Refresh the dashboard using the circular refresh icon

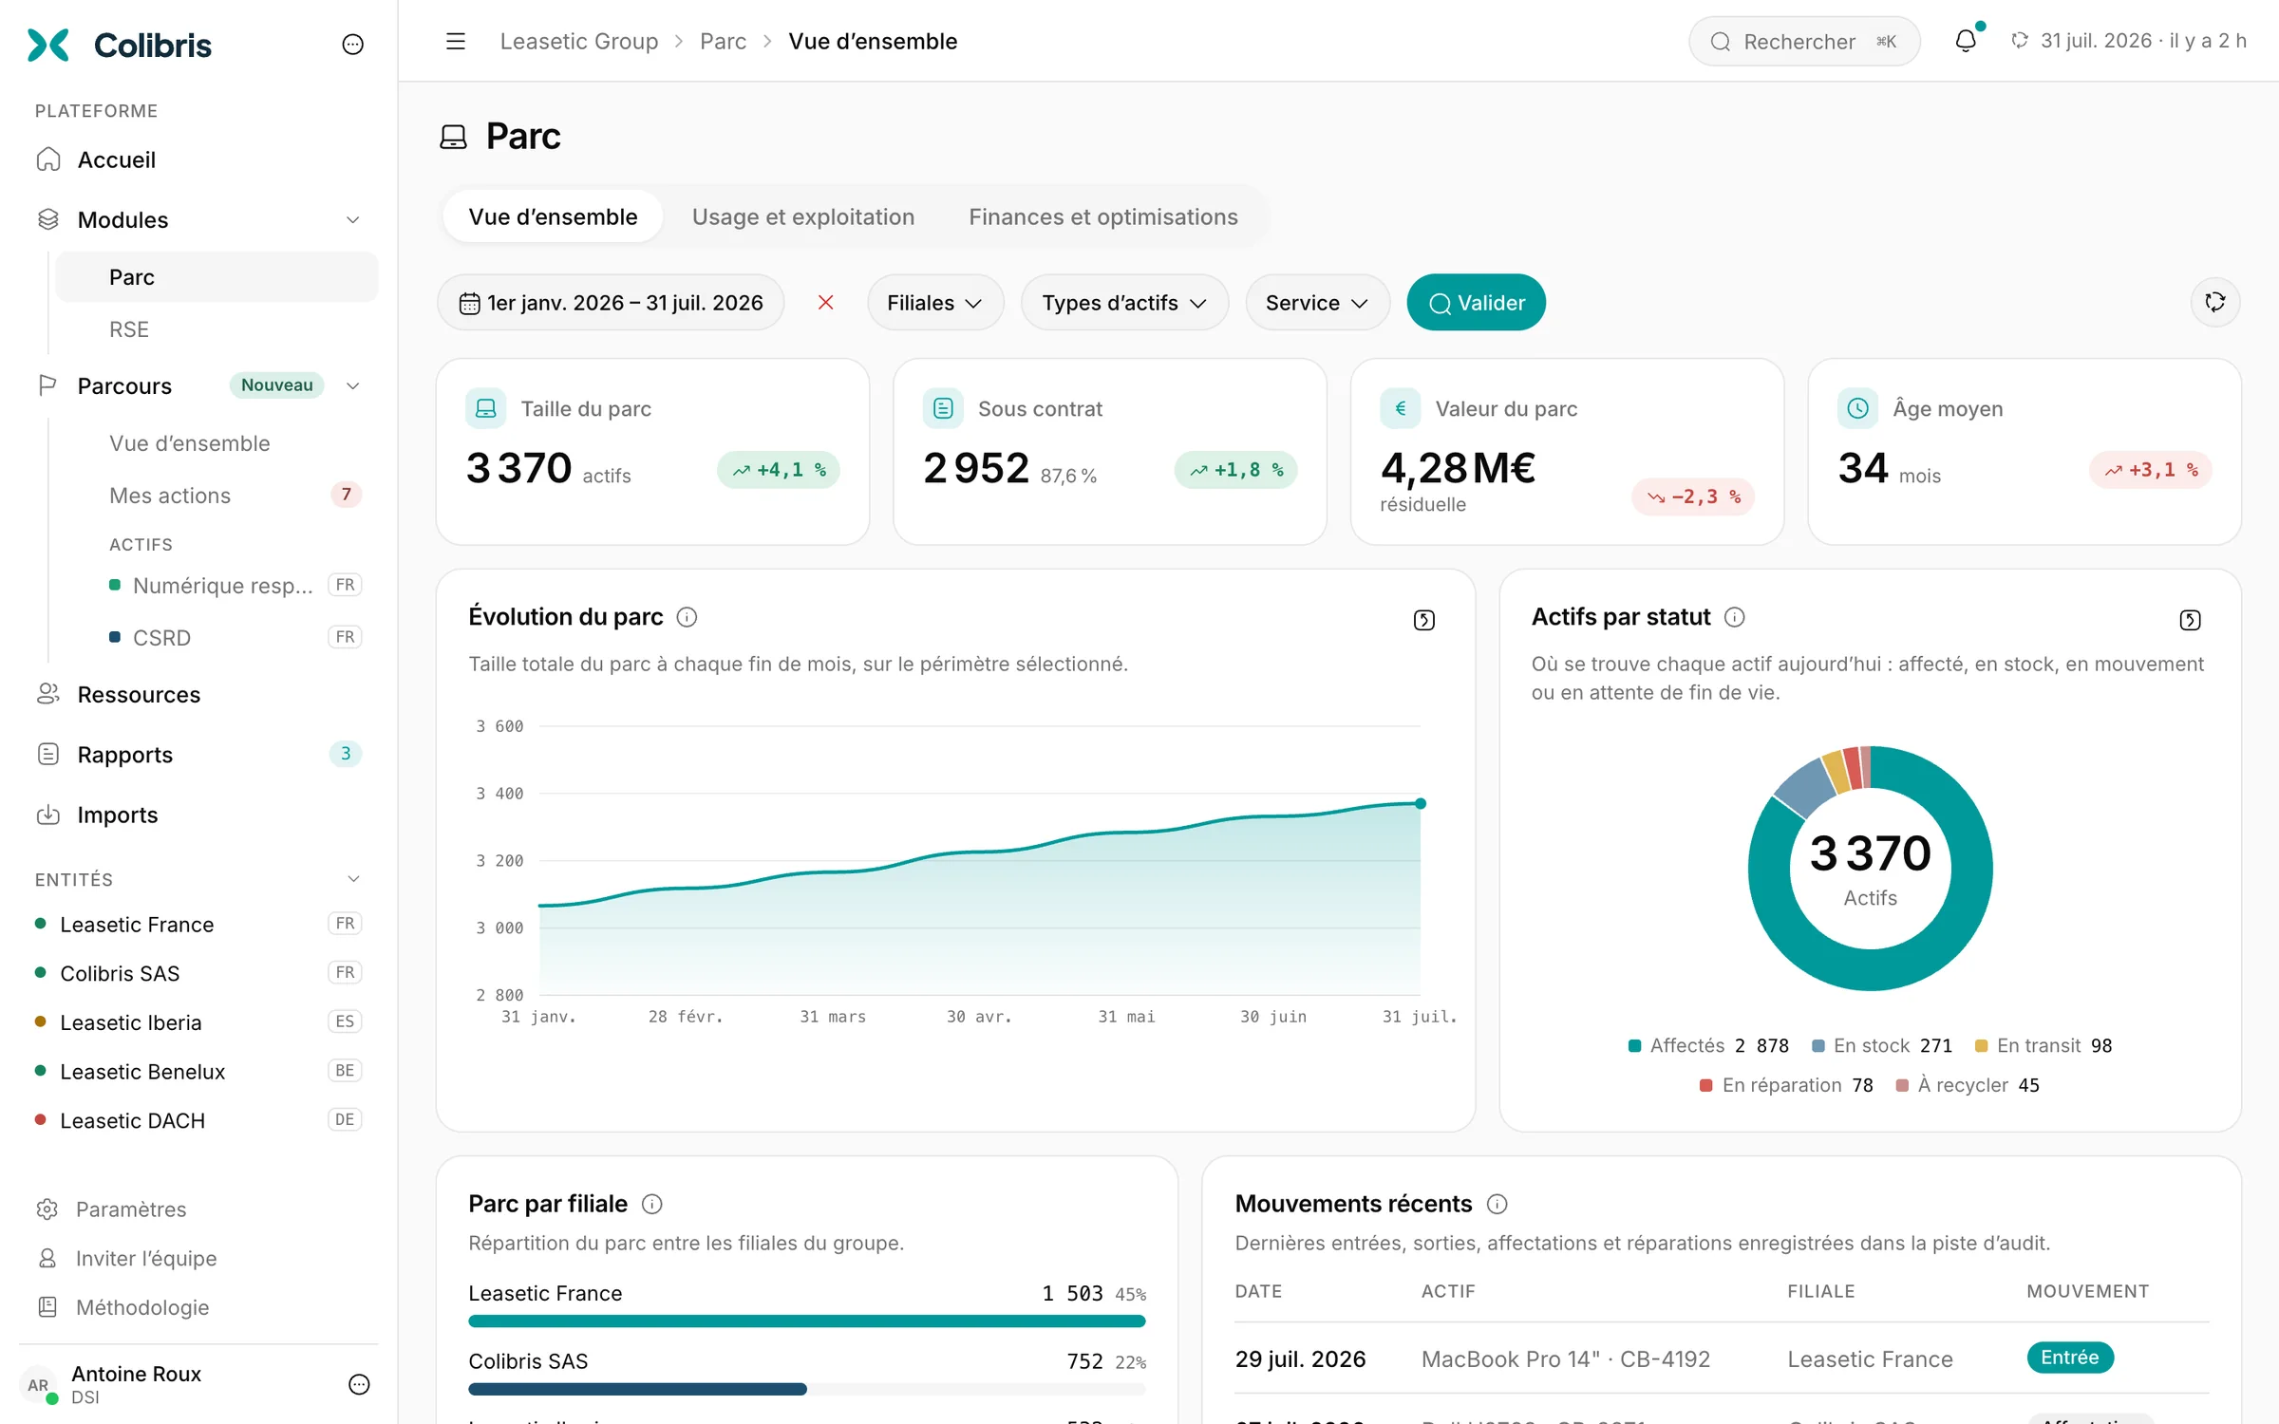[2215, 303]
